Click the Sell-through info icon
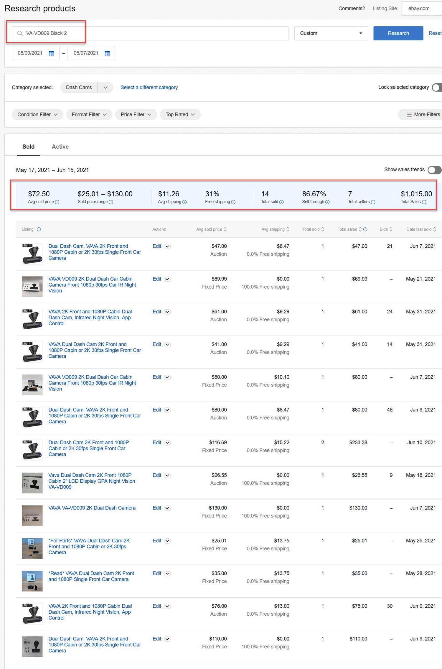Viewport: 442px width, 669px height. (327, 202)
